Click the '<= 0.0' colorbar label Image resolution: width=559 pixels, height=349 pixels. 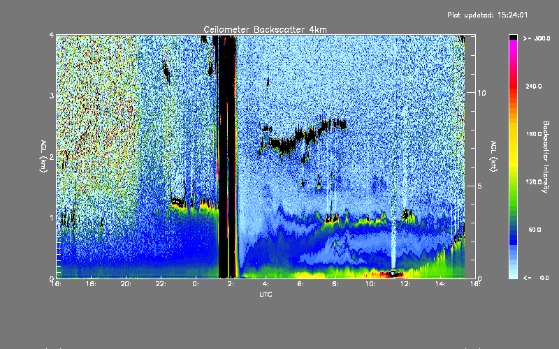(x=536, y=278)
